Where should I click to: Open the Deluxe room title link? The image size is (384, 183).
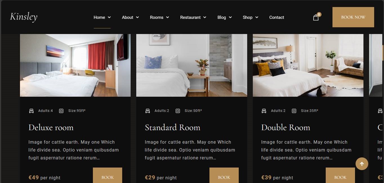click(51, 127)
